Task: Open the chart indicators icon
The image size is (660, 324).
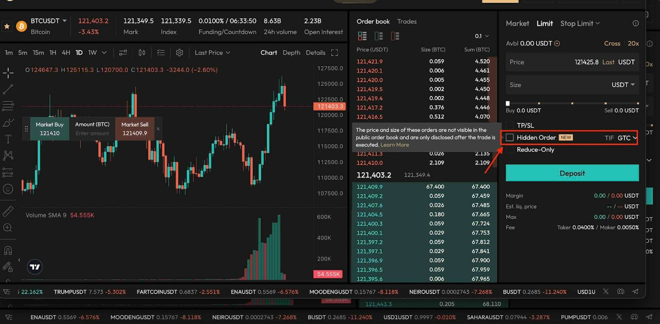Action: coord(123,53)
